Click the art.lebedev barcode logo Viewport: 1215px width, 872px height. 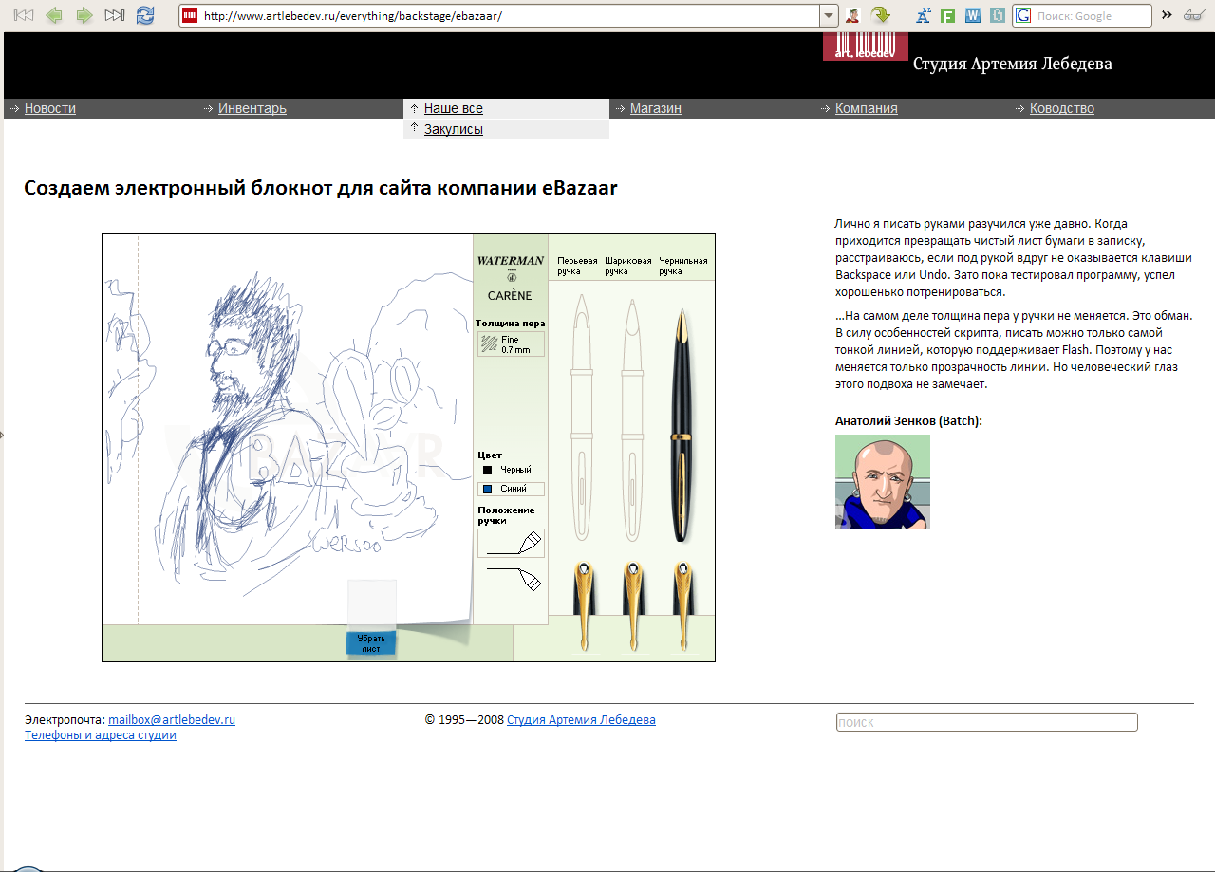tap(865, 46)
